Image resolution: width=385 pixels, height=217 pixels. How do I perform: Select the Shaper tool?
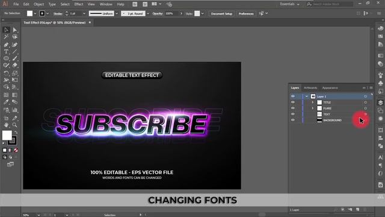click(x=6, y=65)
